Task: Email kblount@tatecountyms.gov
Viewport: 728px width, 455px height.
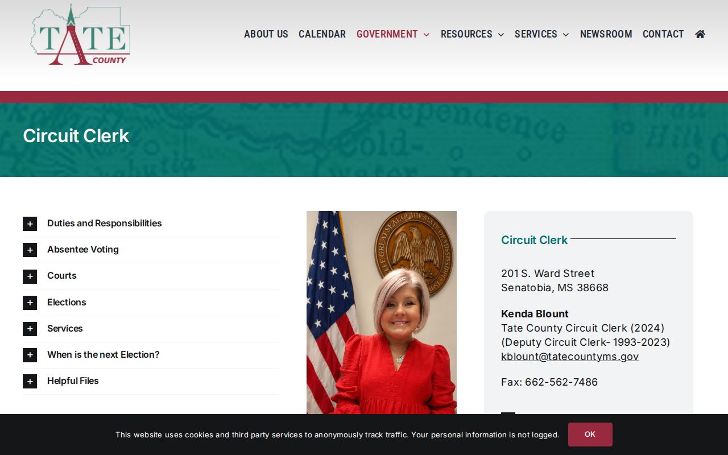Action: [570, 357]
